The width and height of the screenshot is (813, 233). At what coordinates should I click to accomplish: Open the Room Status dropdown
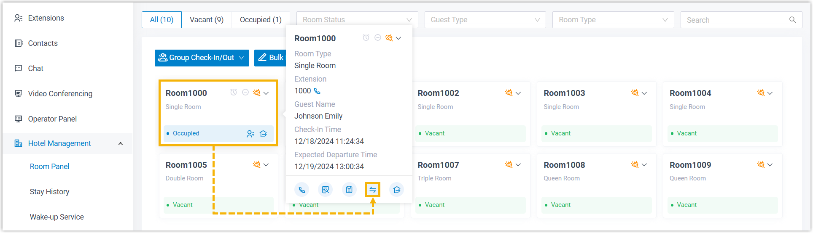(x=357, y=20)
